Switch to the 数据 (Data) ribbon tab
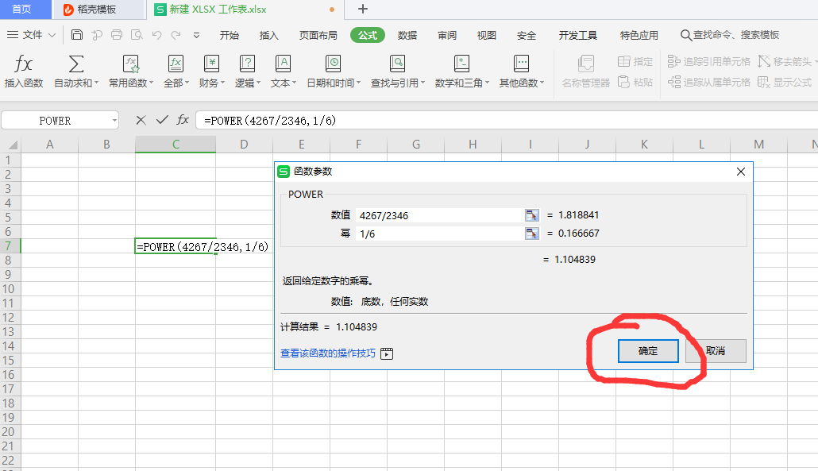This screenshot has width=818, height=471. [x=407, y=35]
